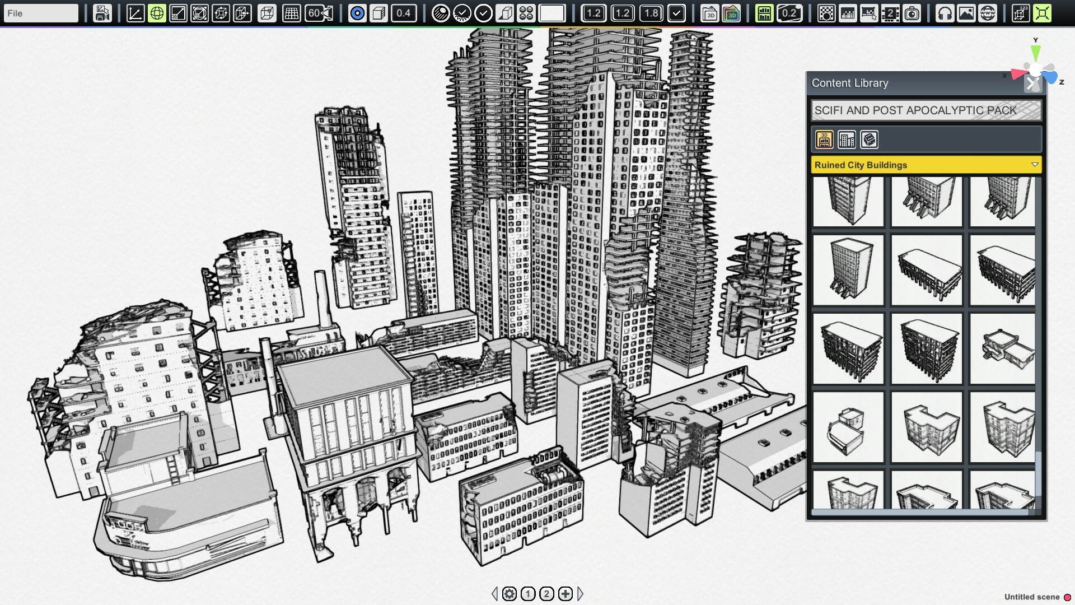Viewport: 1075px width, 605px height.
Task: Toggle the checkmark box next to 1.8
Action: pos(676,13)
